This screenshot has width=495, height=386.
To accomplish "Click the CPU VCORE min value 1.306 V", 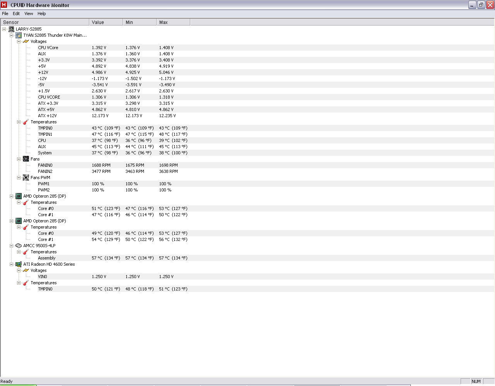I will (x=133, y=97).
